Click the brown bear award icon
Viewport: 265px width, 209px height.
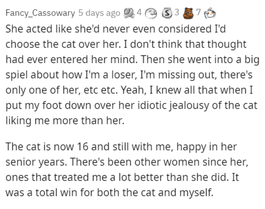(188, 13)
